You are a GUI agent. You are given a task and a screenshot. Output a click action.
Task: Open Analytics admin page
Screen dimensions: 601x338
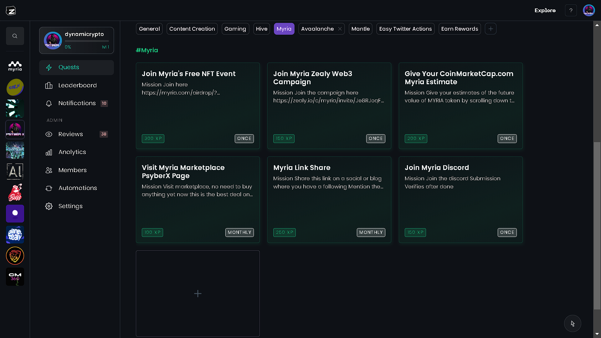(x=76, y=152)
